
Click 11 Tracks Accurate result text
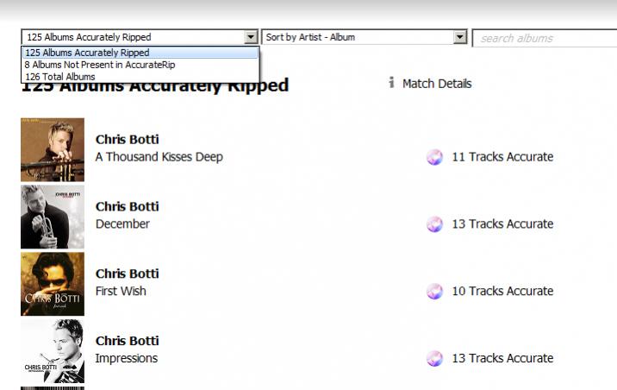point(502,157)
